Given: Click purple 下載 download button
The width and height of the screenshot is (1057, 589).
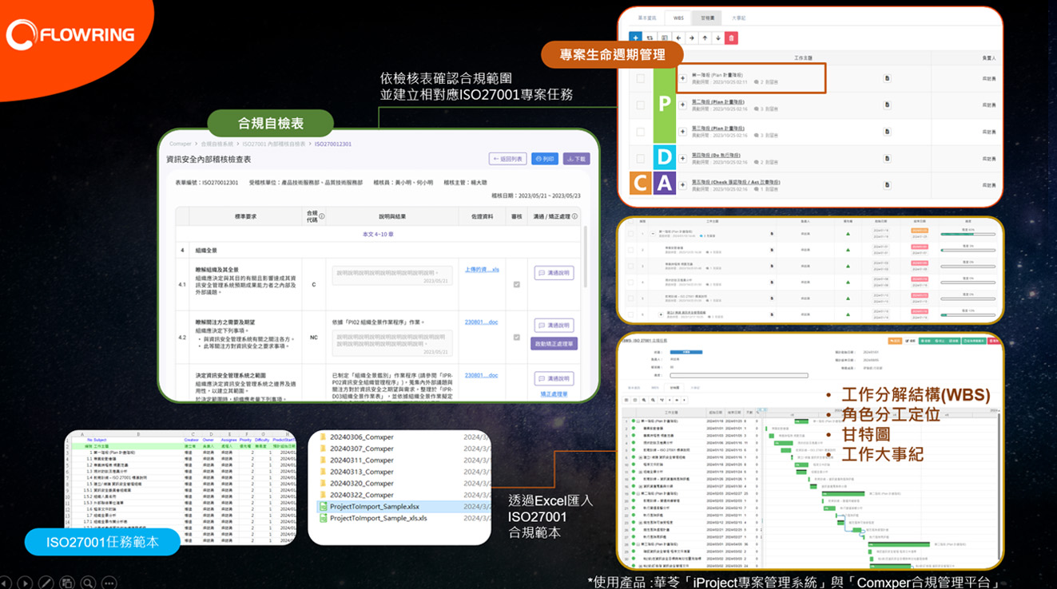Looking at the screenshot, I should (x=576, y=159).
